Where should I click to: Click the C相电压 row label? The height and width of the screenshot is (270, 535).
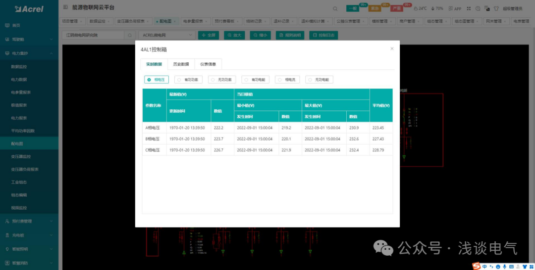point(153,150)
